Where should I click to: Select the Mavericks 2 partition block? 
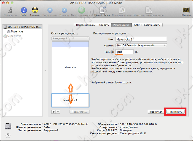(x=70, y=100)
